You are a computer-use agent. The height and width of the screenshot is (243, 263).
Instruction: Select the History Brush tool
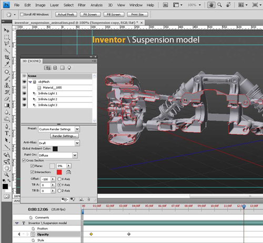tap(7, 92)
